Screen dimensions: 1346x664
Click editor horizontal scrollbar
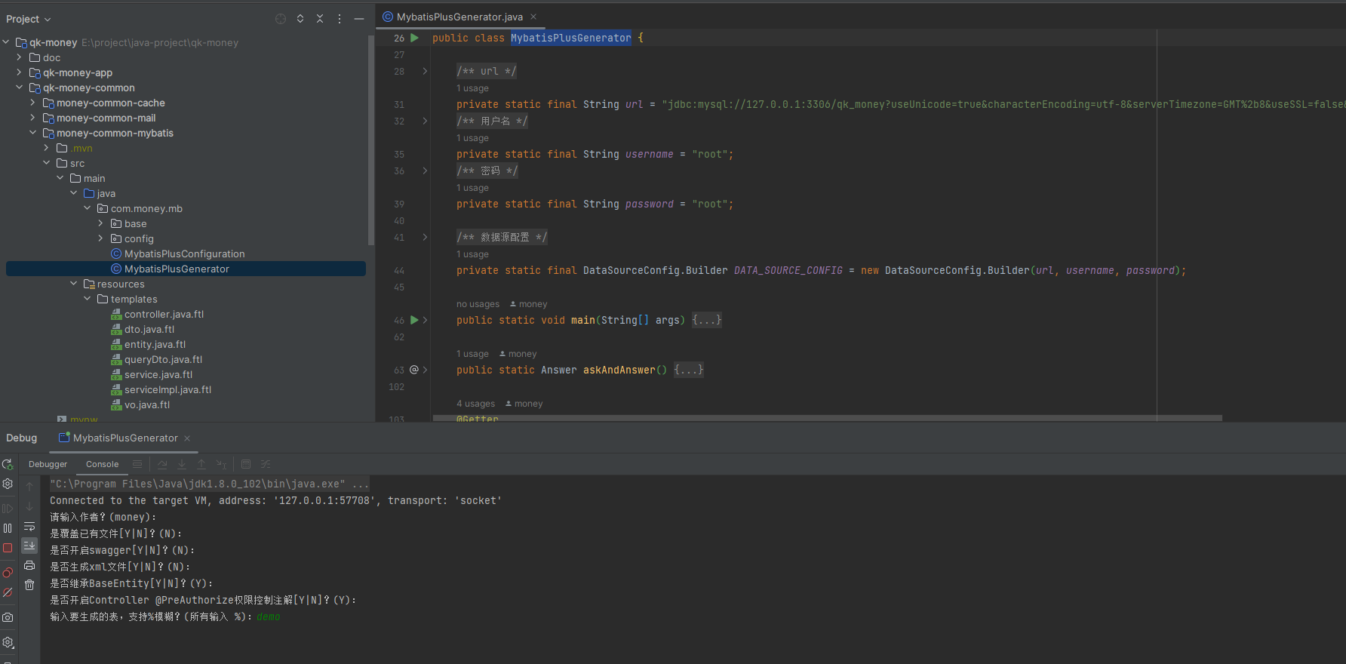click(827, 417)
